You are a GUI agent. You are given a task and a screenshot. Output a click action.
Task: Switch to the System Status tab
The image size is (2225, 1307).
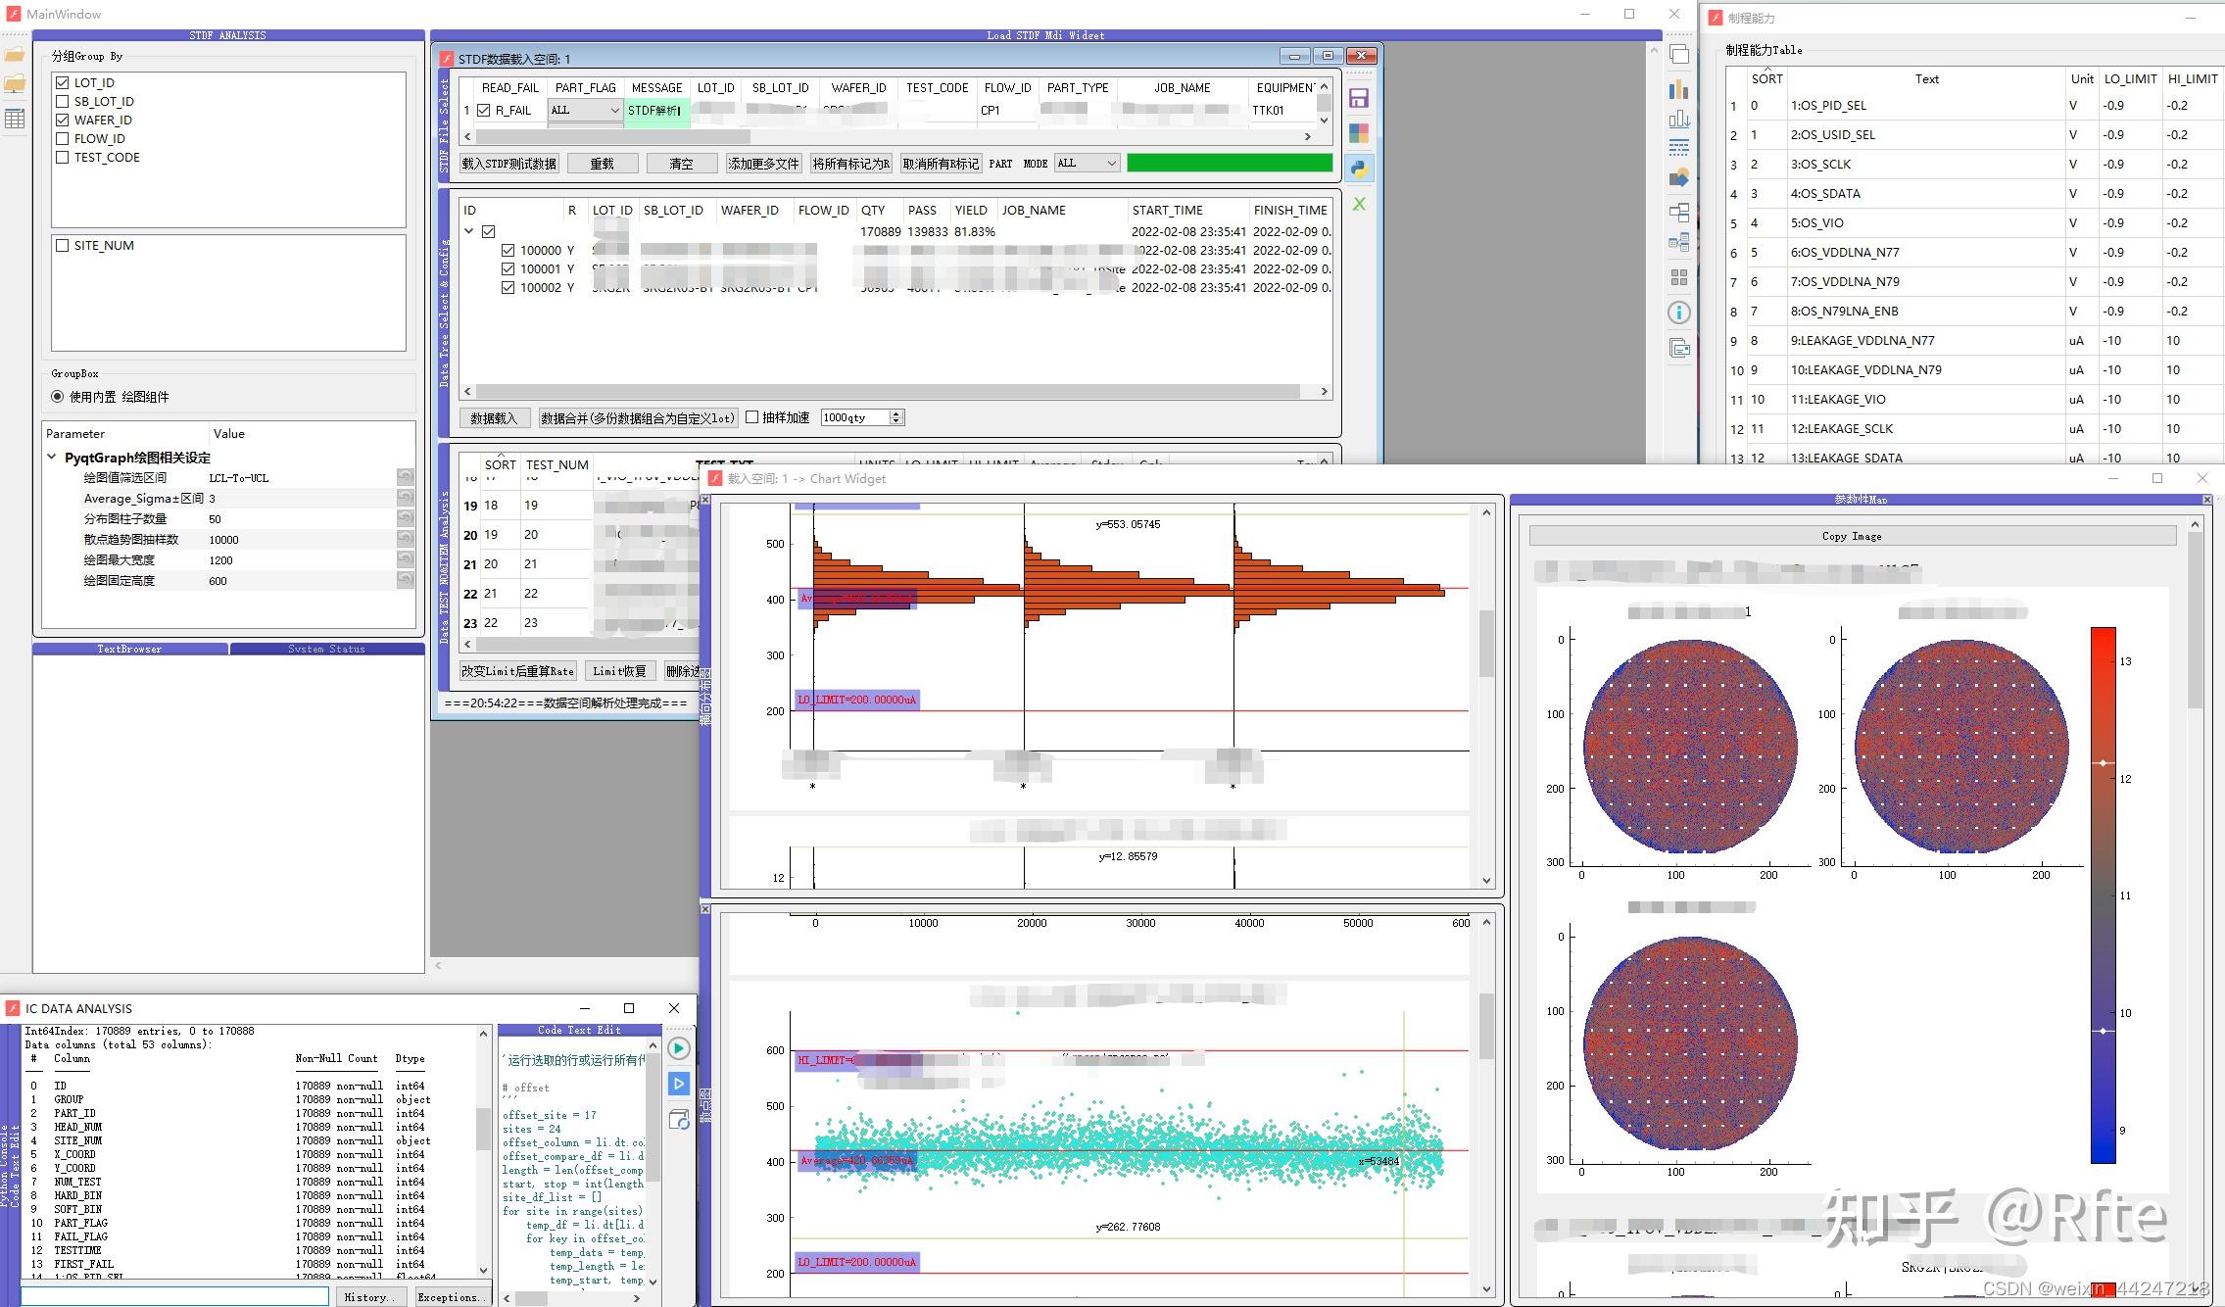326,649
